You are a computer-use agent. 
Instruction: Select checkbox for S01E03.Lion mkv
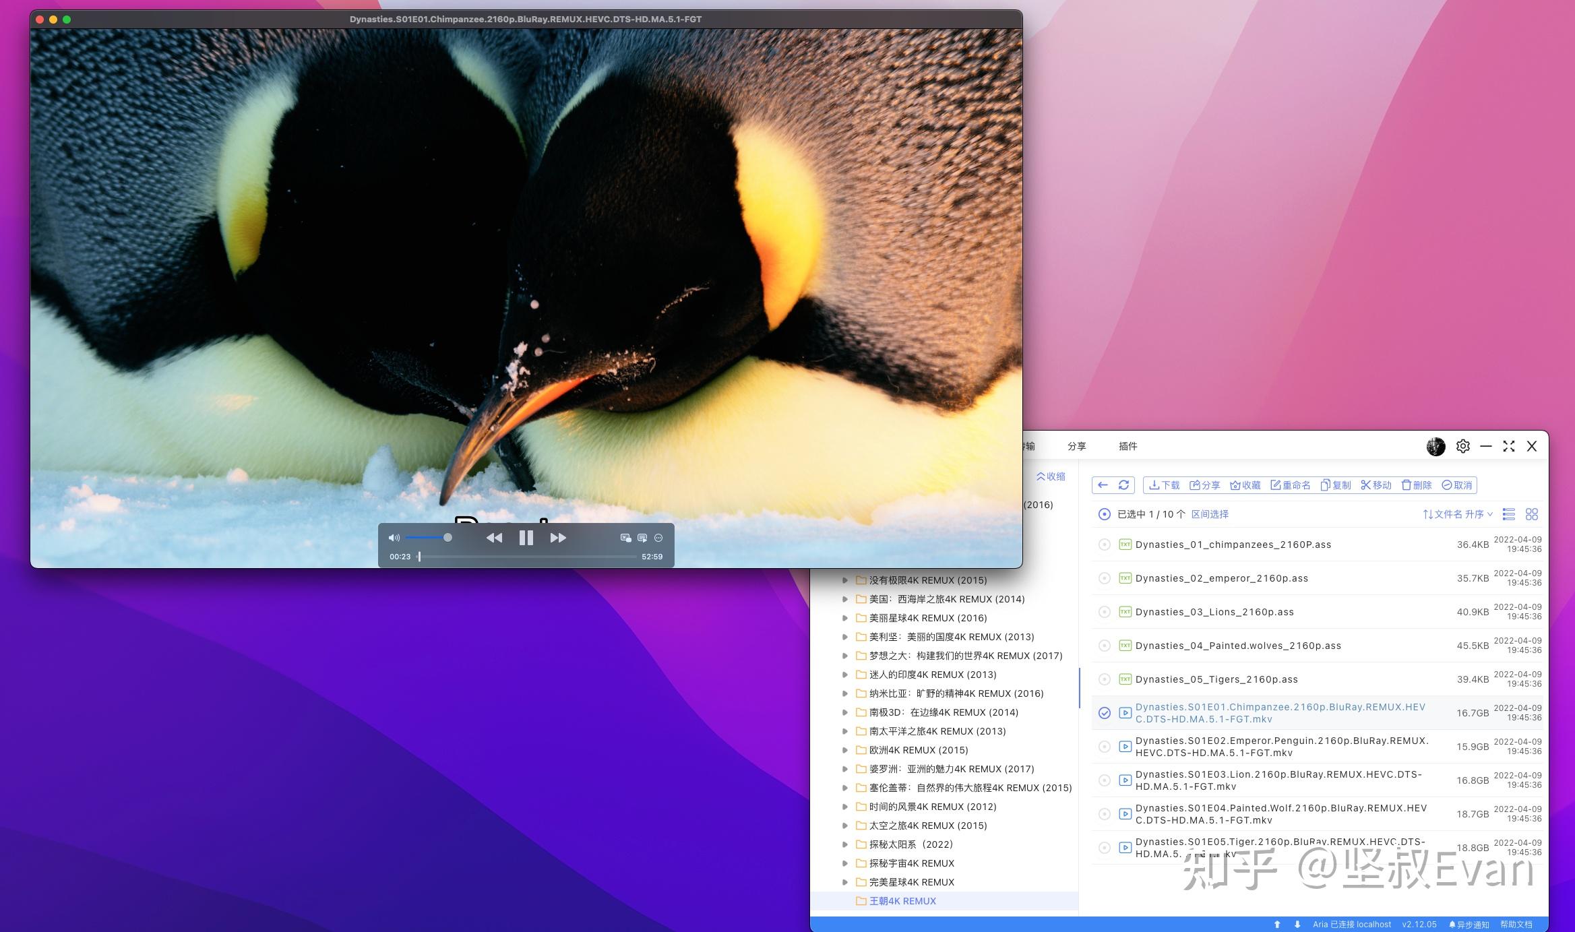1104,780
